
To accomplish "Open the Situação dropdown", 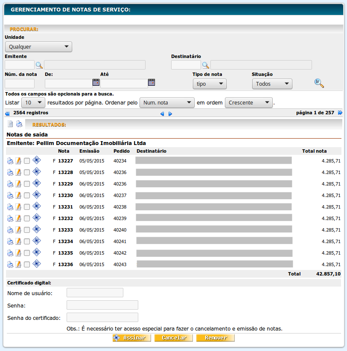I will tap(272, 84).
